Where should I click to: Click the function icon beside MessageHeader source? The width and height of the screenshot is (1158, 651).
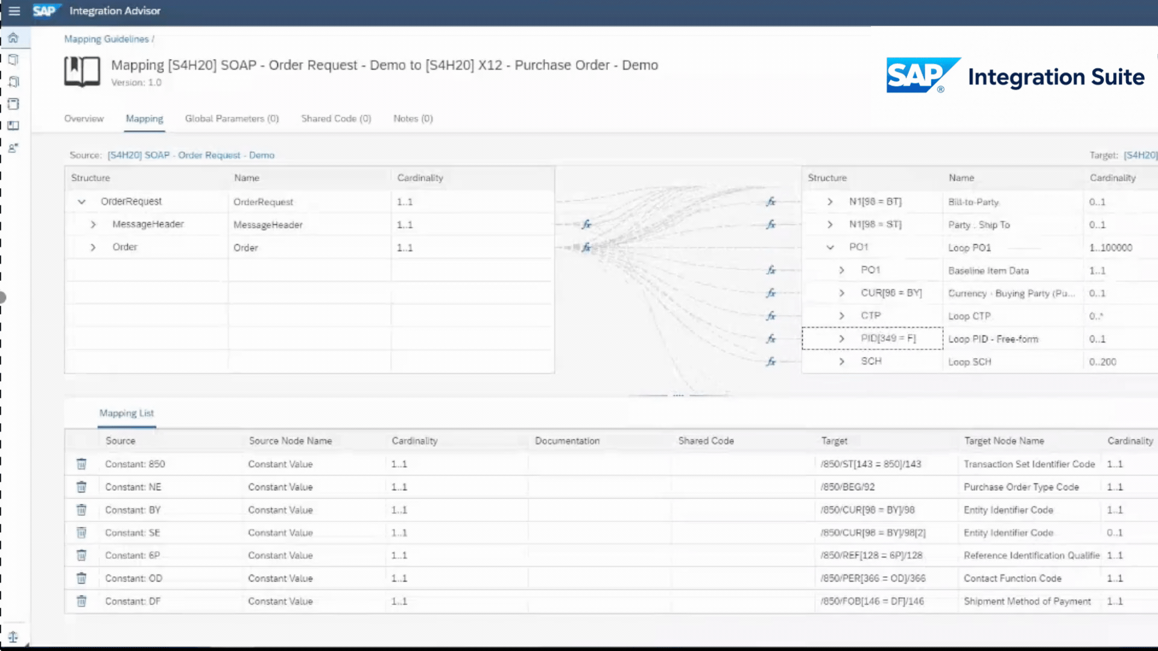(586, 224)
